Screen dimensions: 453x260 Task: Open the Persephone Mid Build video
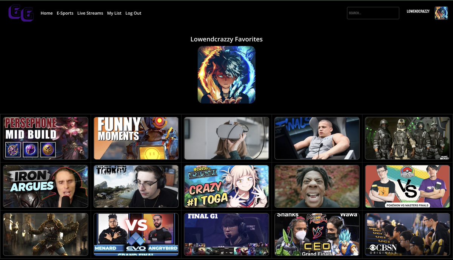tap(46, 138)
